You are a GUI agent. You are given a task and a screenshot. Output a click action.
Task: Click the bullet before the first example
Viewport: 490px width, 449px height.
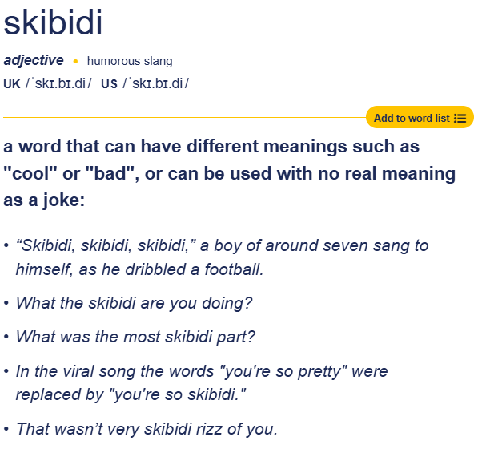[x=6, y=246]
